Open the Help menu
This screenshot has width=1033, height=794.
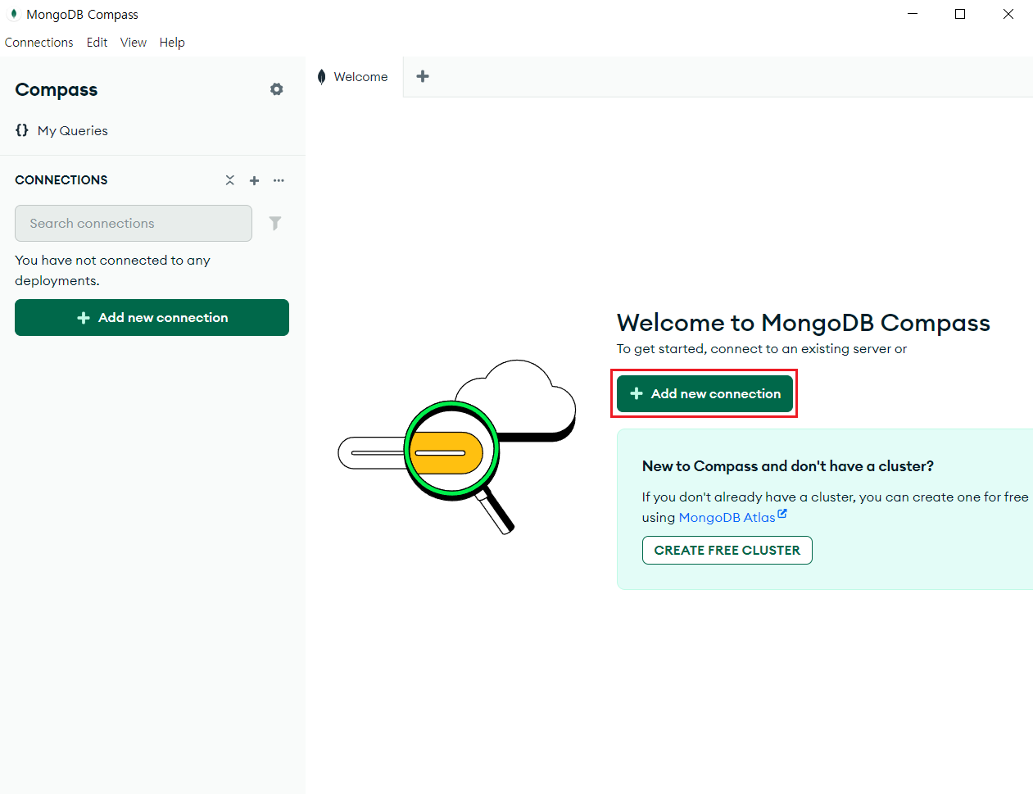click(172, 43)
